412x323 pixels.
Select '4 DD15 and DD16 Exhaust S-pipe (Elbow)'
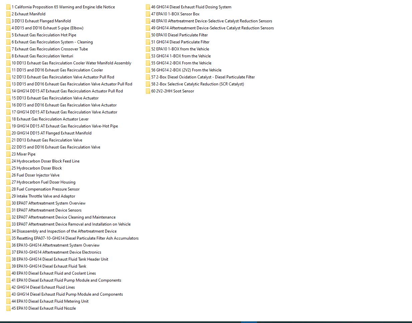47,28
